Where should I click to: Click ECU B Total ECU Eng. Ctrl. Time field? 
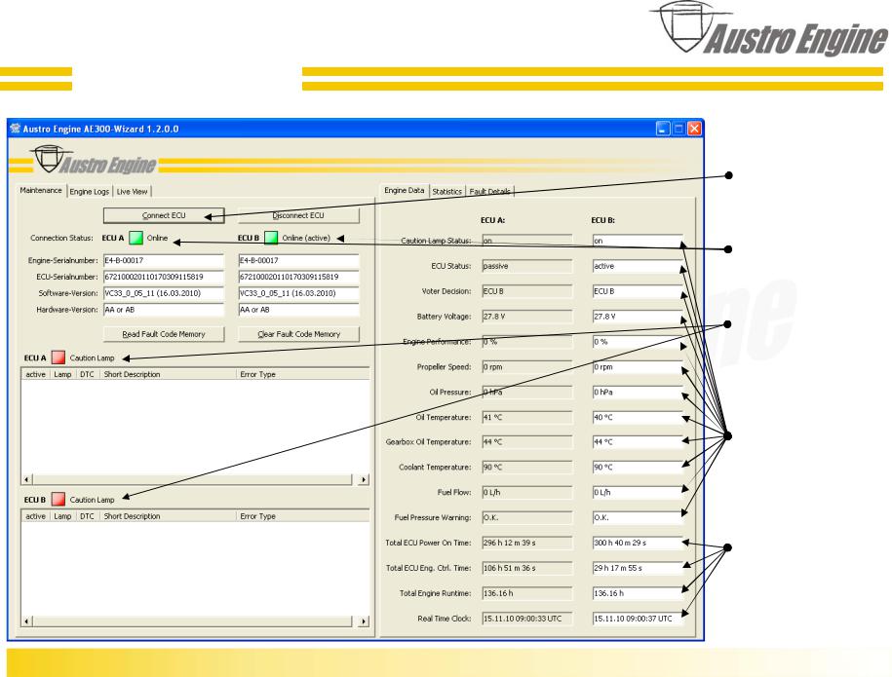pyautogui.click(x=638, y=568)
